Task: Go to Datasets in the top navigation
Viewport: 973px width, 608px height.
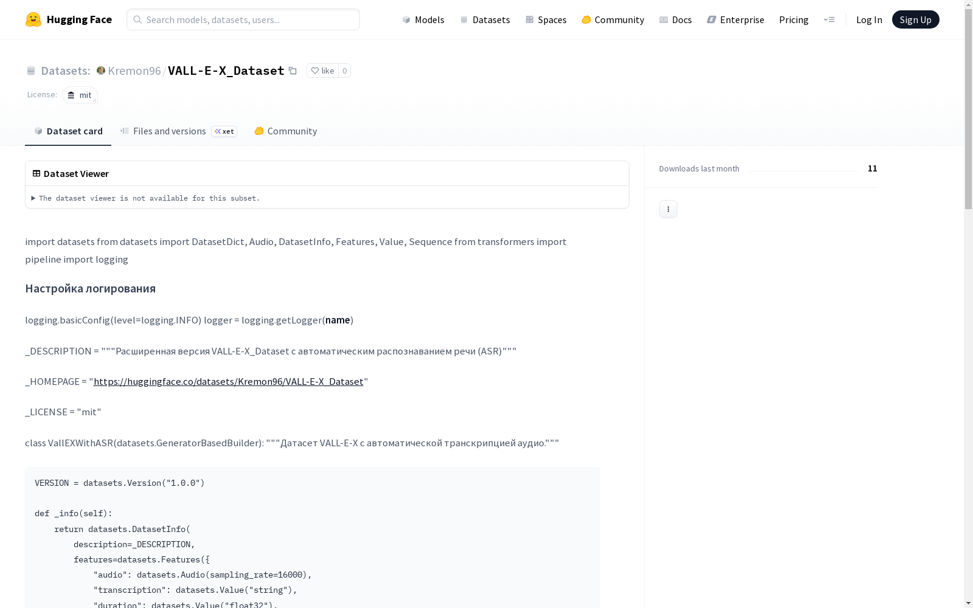Action: [485, 19]
